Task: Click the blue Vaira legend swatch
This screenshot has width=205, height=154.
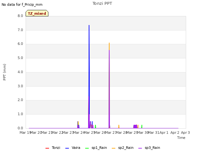Action: pyautogui.click(x=67, y=148)
